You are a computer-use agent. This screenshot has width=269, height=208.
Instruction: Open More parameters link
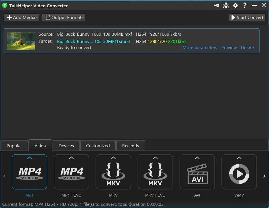[200, 48]
